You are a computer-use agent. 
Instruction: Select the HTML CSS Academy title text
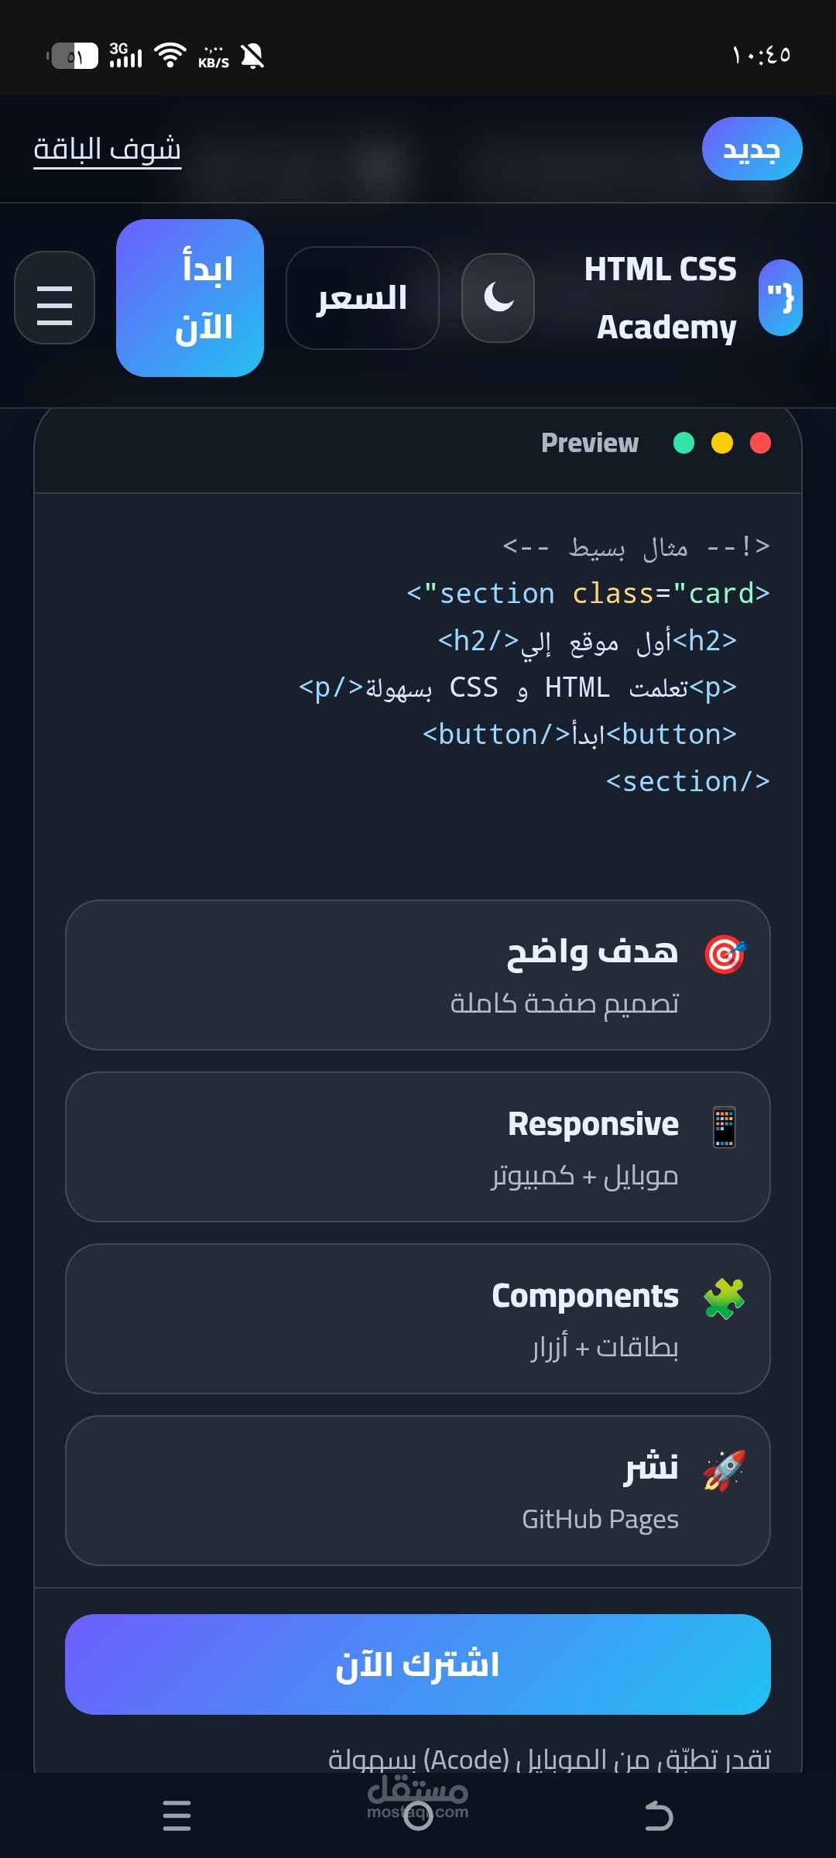660,298
